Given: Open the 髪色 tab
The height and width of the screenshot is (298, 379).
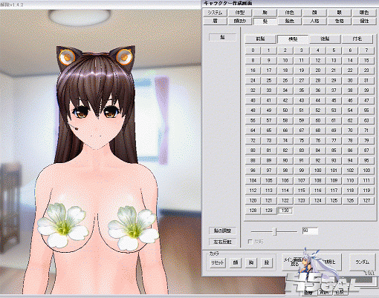Looking at the screenshot, I should pyautogui.click(x=289, y=21).
